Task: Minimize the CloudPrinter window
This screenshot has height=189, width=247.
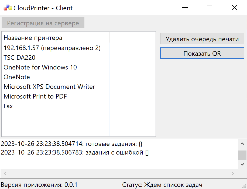Action: [x=184, y=8]
